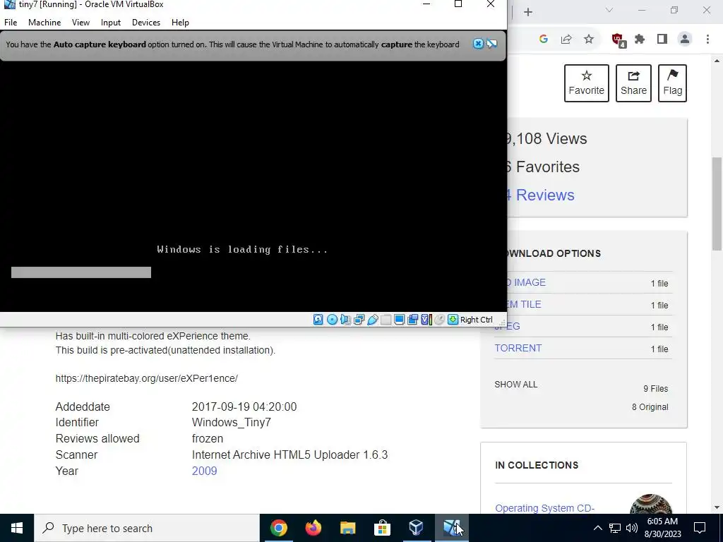Open VirtualBox Input menu
Image resolution: width=723 pixels, height=542 pixels.
pos(111,22)
